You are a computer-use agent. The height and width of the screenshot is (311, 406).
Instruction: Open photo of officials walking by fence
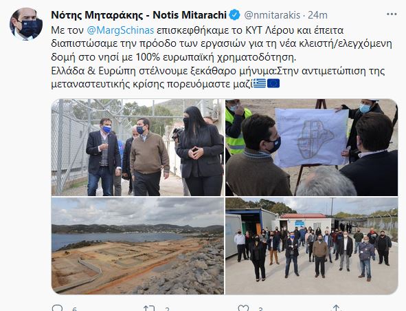coord(137,147)
